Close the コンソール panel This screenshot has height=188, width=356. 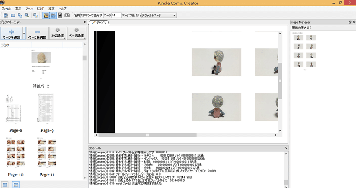(286, 148)
